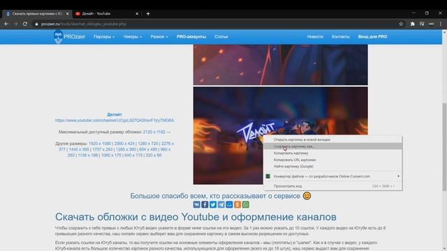Image resolution: width=447 pixels, height=251 pixels.
Task: Reload the page in browser
Action: [x=25, y=24]
